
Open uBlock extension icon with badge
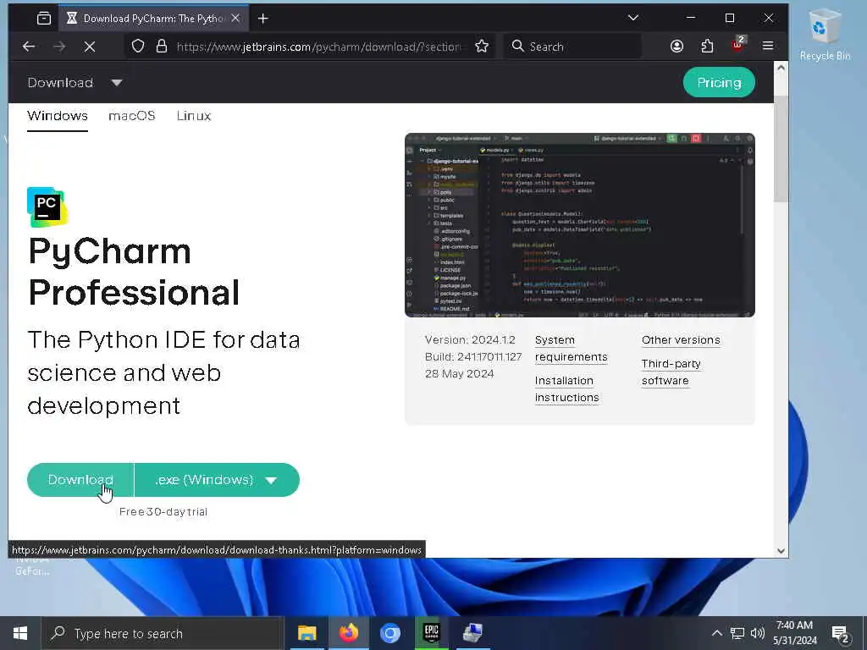[x=737, y=45]
